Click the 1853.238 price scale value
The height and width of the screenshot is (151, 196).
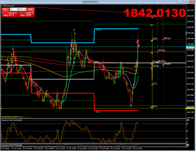point(190,10)
